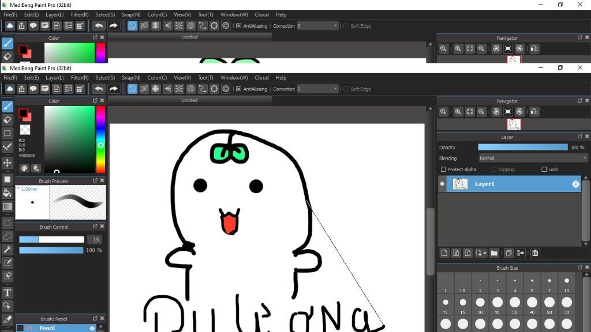
Task: Open the Blending mode dropdown
Action: coord(533,158)
